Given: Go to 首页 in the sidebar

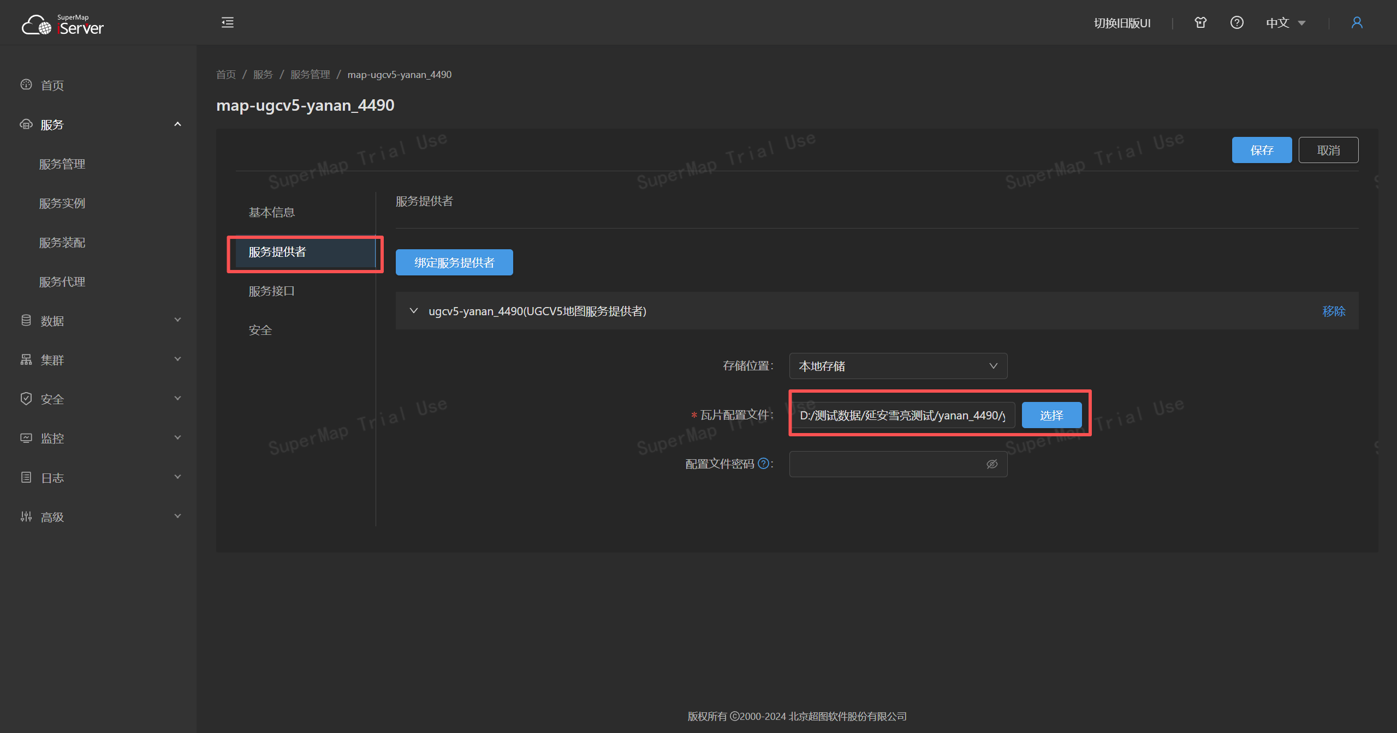Looking at the screenshot, I should pos(52,85).
